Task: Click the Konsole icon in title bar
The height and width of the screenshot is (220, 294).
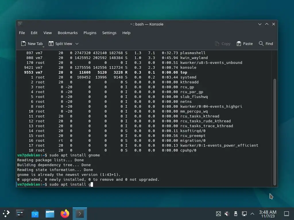Action: click(x=20, y=24)
